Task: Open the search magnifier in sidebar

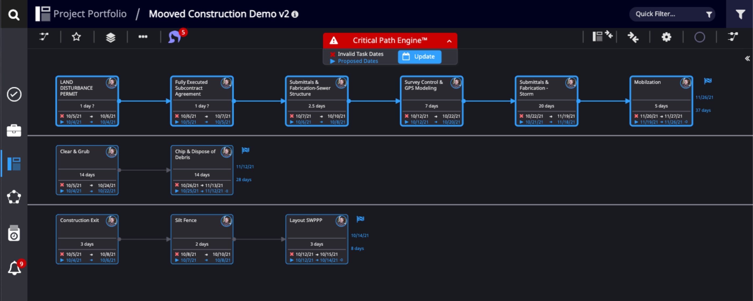Action: tap(14, 14)
